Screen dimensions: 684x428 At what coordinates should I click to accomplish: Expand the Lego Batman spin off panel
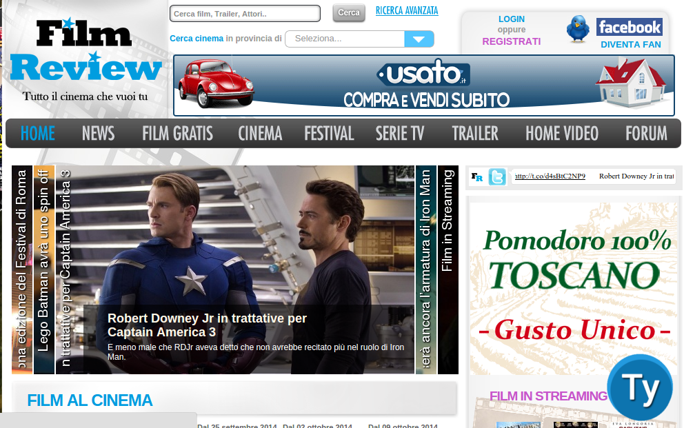click(x=44, y=269)
